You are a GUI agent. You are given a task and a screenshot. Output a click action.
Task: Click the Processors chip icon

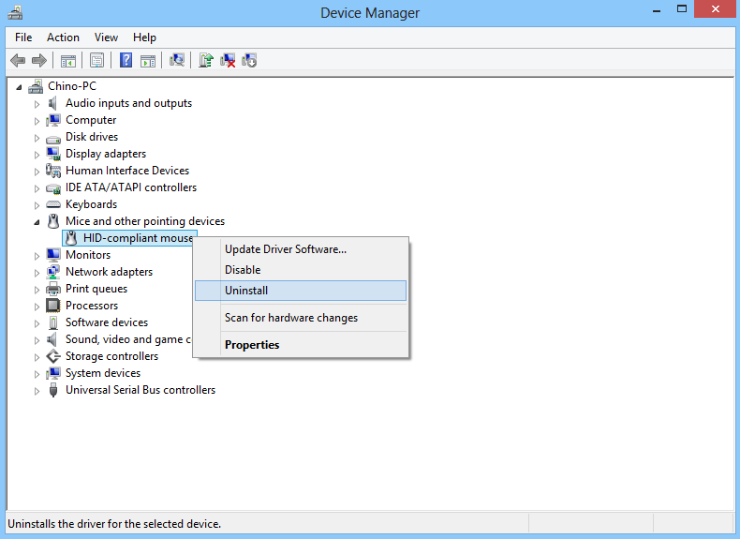[x=53, y=306]
